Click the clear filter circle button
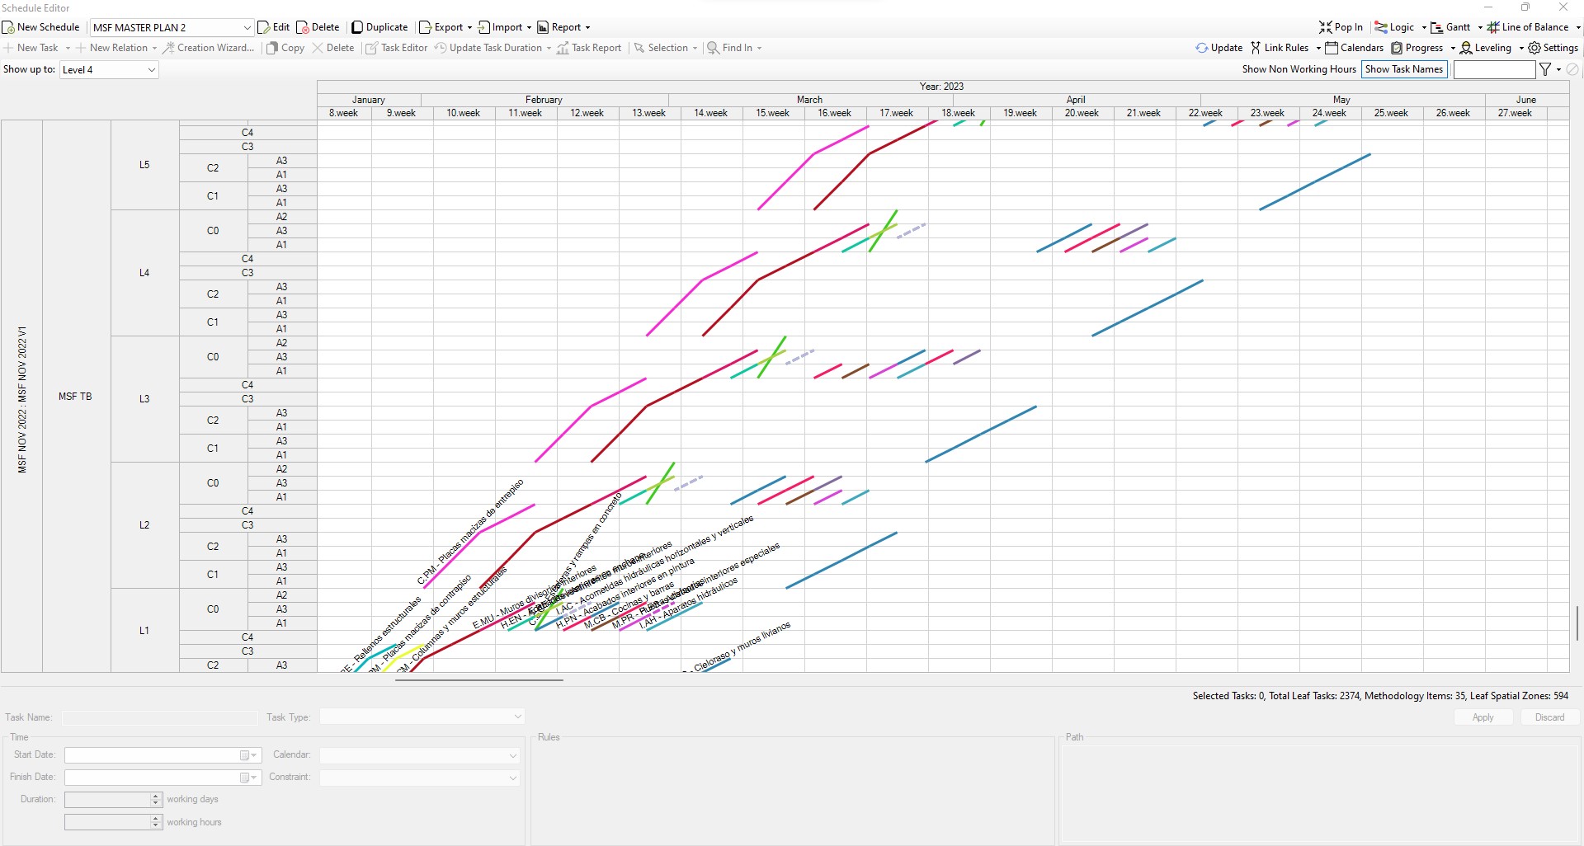Image resolution: width=1584 pixels, height=846 pixels. 1572,69
